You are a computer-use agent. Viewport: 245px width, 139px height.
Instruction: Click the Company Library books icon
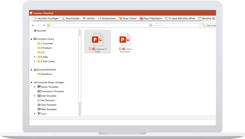35,39
